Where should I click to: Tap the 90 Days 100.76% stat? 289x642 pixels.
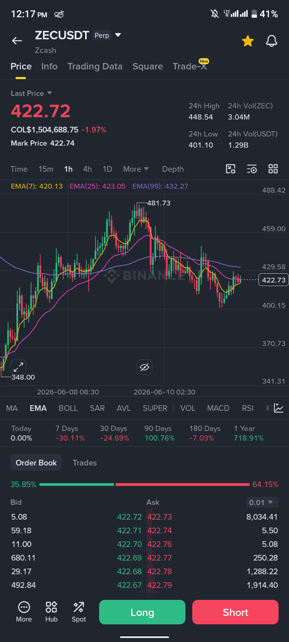click(x=160, y=433)
